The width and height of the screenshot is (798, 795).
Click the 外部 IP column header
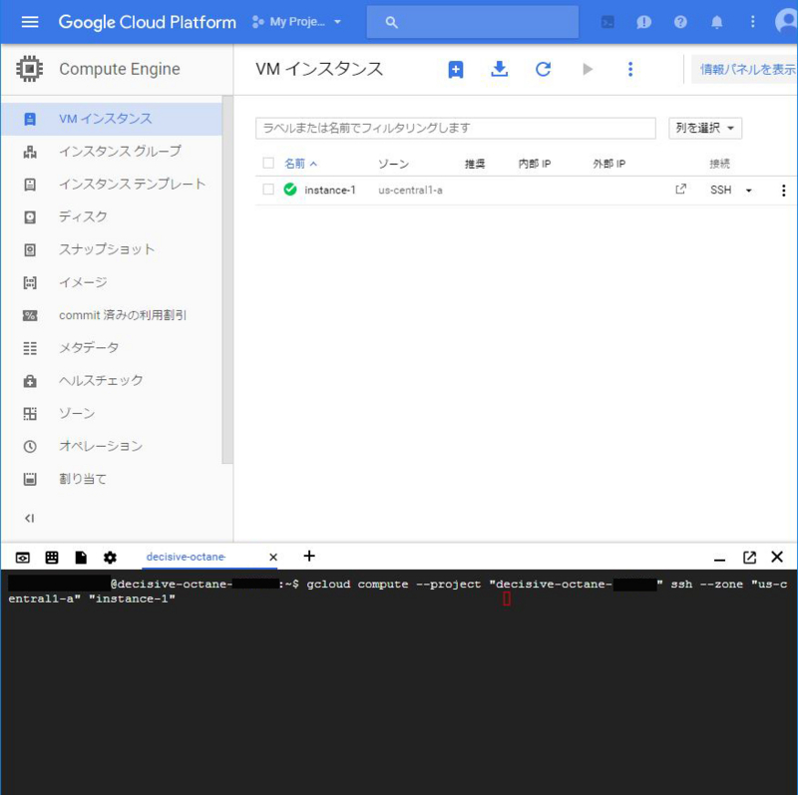(x=608, y=164)
